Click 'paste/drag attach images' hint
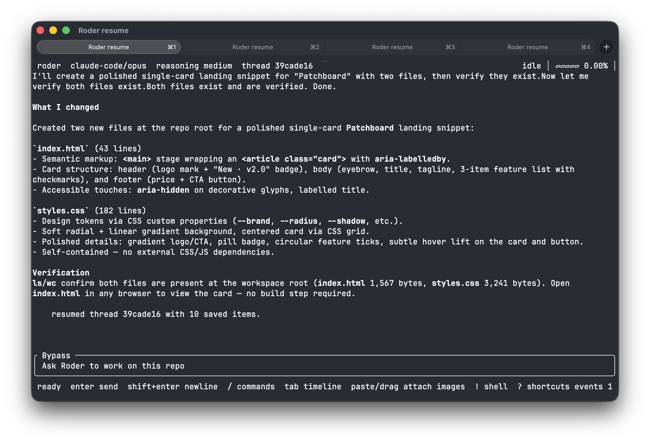Image resolution: width=650 pixels, height=443 pixels. point(408,387)
